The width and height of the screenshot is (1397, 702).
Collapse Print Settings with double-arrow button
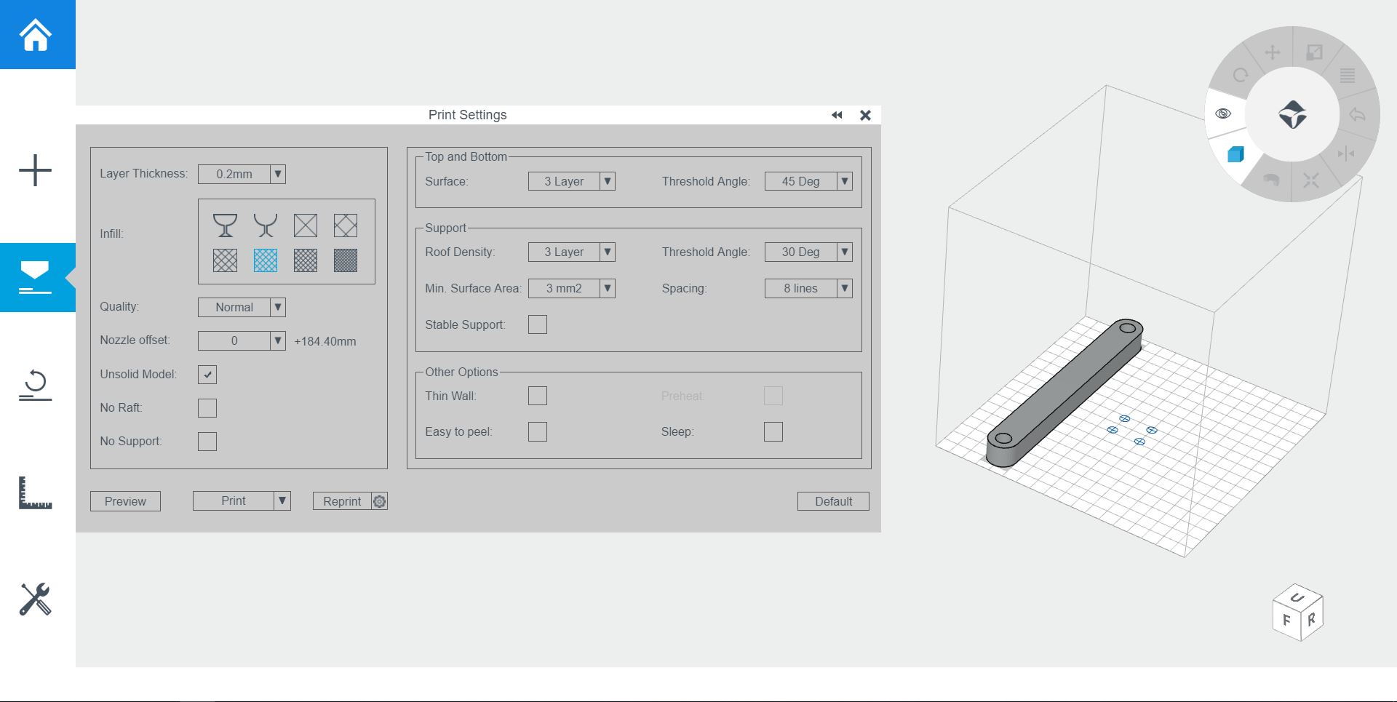click(837, 115)
